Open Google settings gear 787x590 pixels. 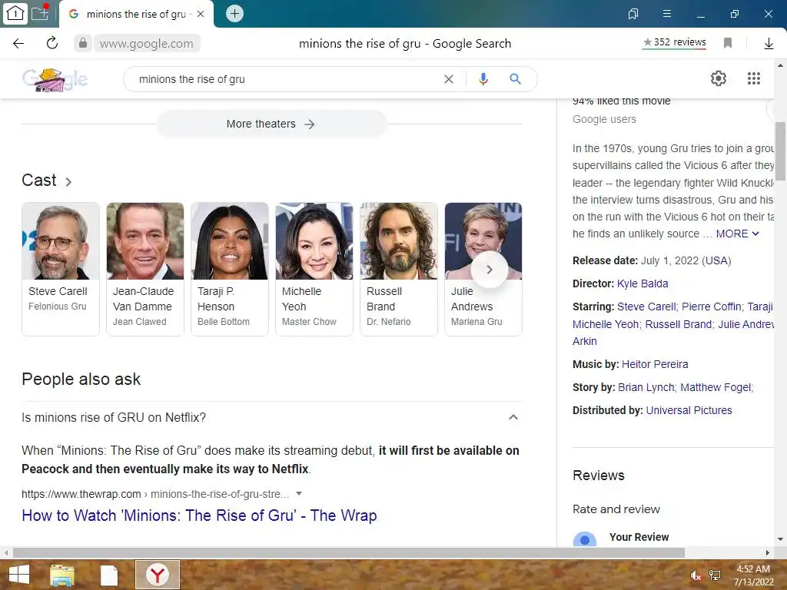pyautogui.click(x=719, y=78)
